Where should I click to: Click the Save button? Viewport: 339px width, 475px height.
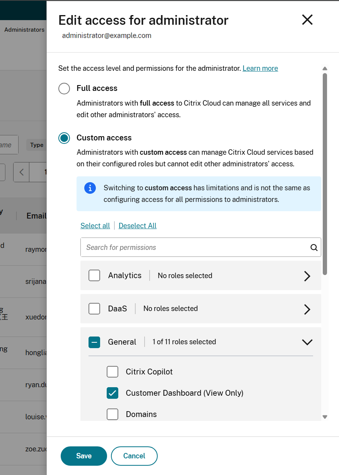[83, 456]
